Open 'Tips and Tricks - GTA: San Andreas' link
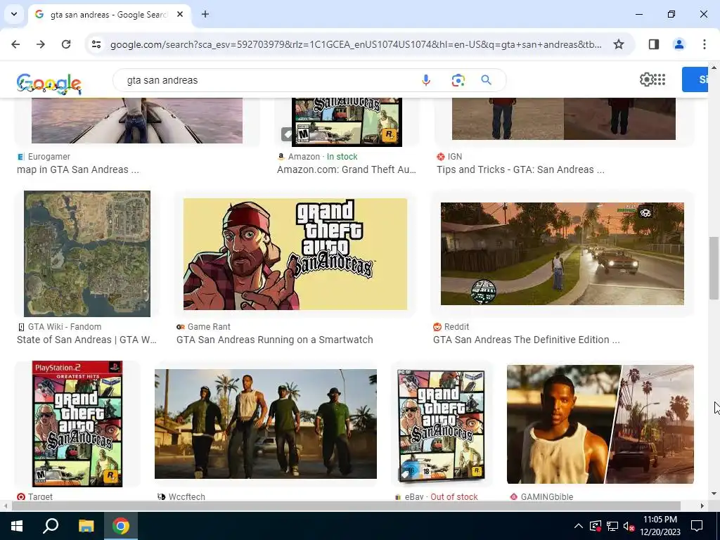720x540 pixels. [x=520, y=169]
